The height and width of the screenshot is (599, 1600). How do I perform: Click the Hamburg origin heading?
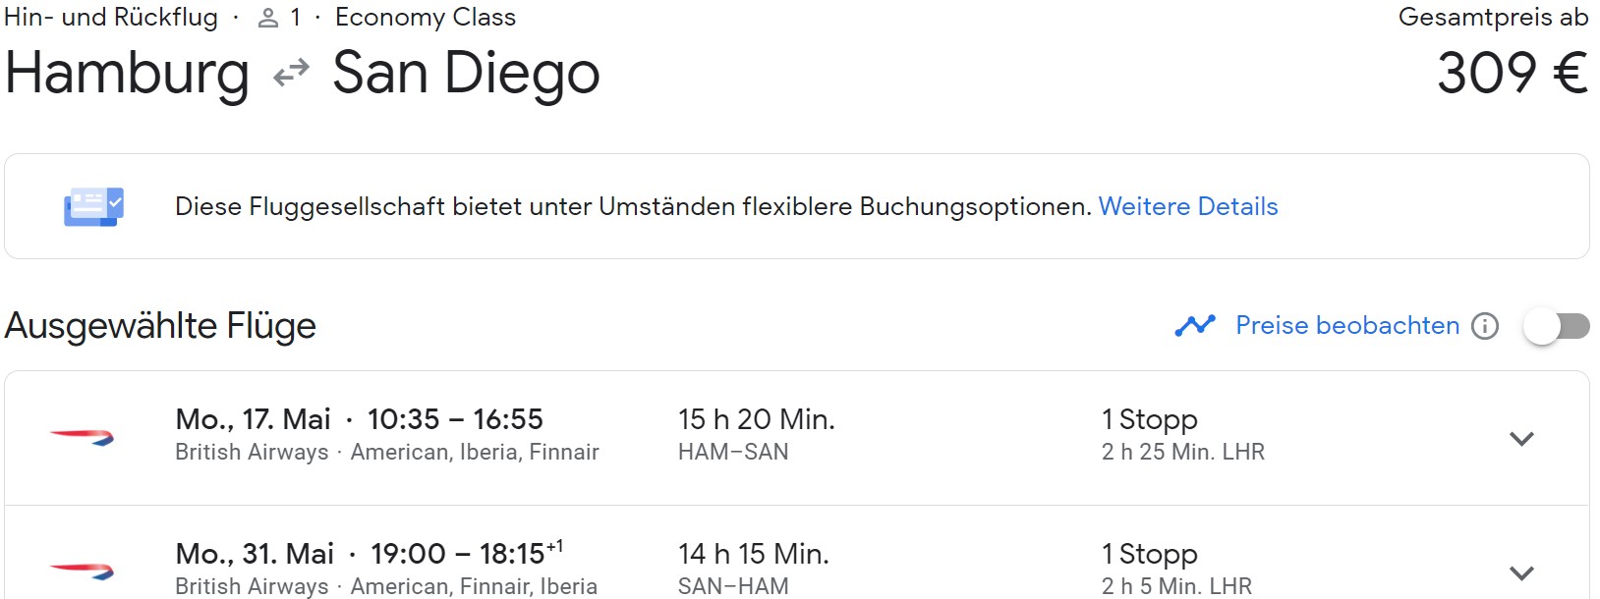(127, 74)
